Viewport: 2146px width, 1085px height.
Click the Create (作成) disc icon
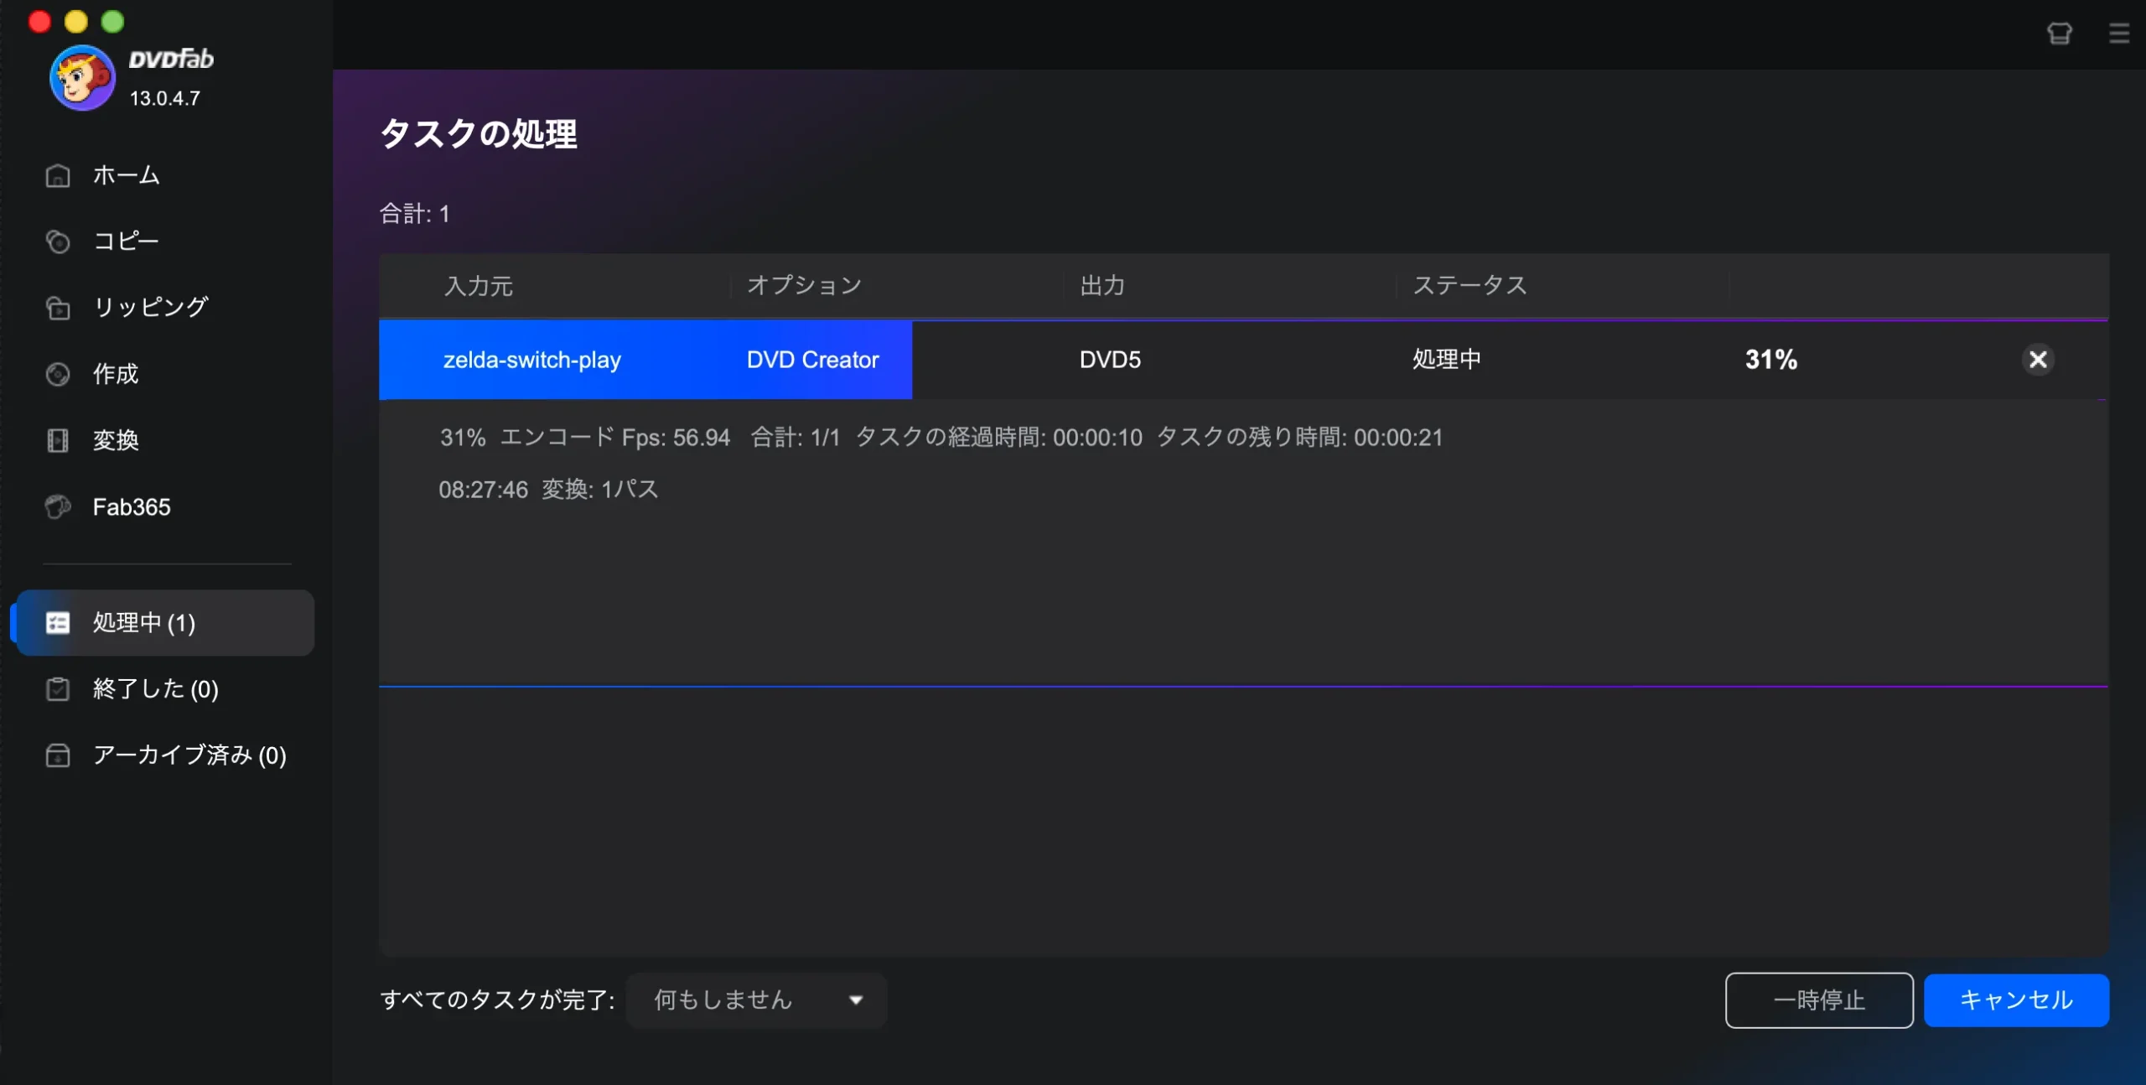point(58,374)
